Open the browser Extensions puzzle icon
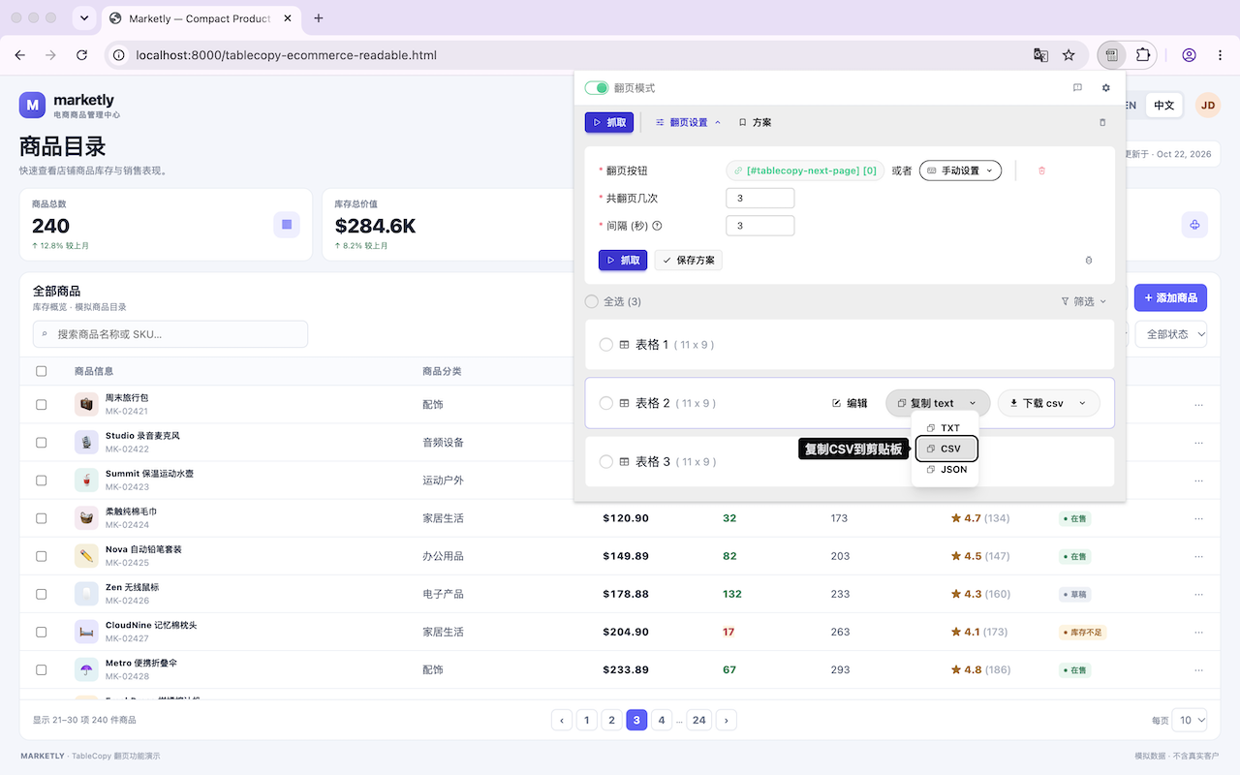Image resolution: width=1240 pixels, height=775 pixels. (1143, 55)
